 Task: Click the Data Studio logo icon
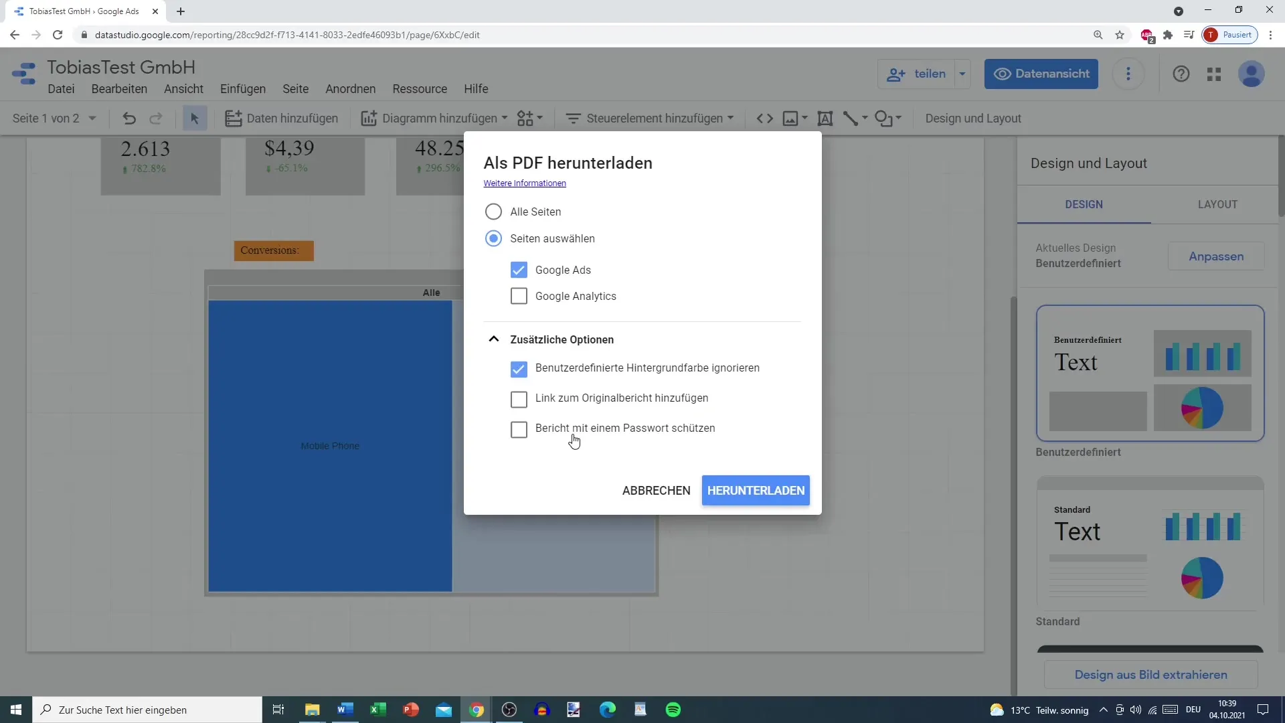pos(25,74)
